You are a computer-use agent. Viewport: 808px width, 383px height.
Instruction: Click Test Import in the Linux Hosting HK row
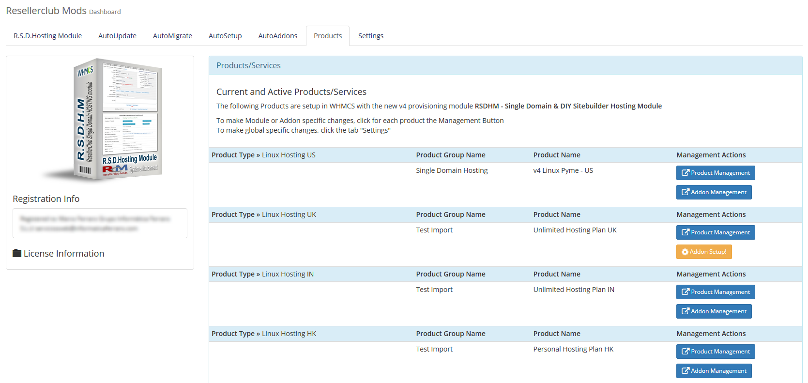(x=434, y=349)
